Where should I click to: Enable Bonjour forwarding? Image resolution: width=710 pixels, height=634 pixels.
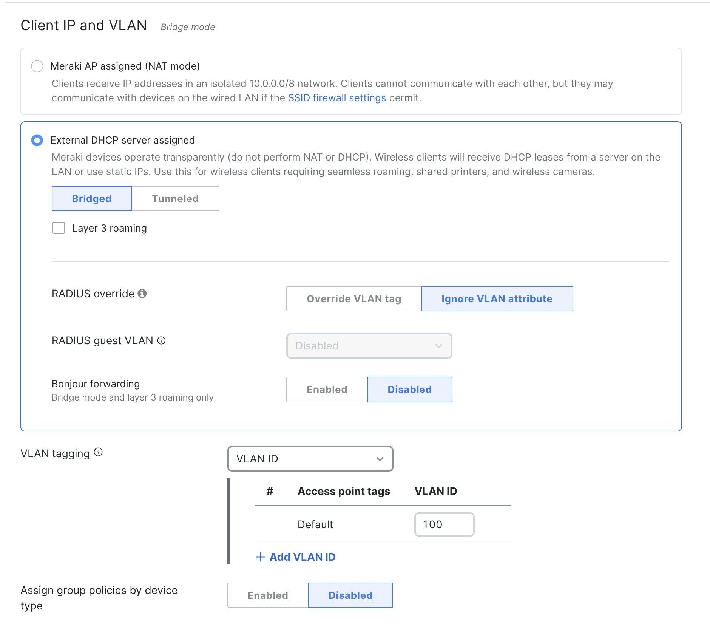[326, 389]
